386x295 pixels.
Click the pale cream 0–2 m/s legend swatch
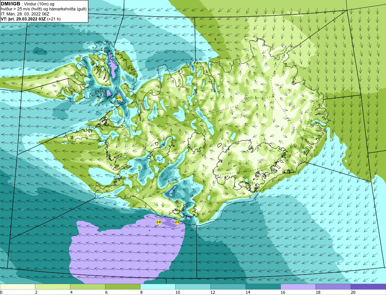[17, 287]
